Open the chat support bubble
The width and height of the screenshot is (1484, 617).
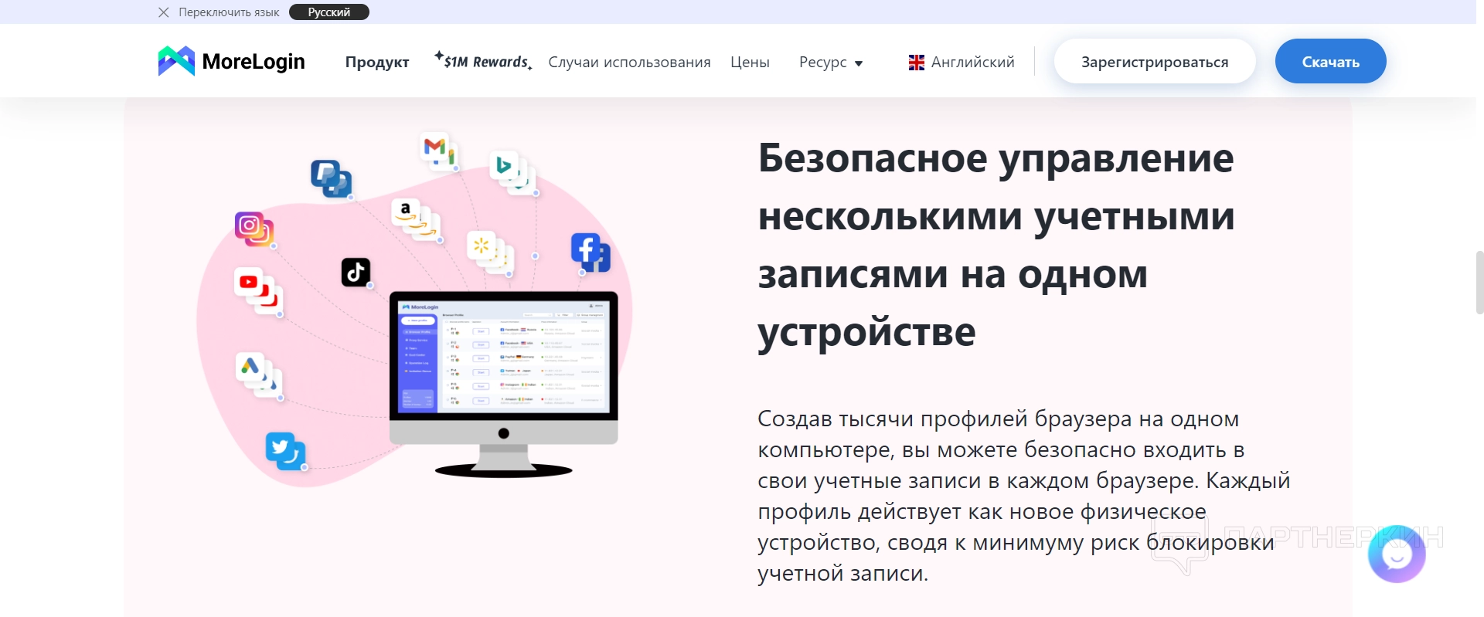tap(1397, 554)
